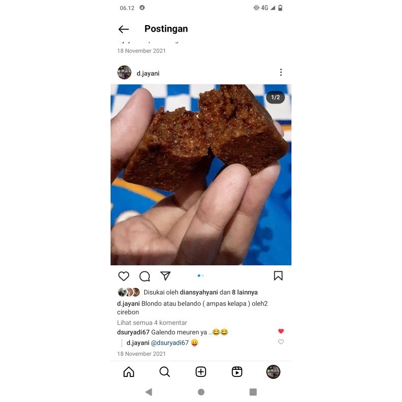Viewport: 402px width, 402px height.
Task: Open Reels tab icon
Action: click(237, 372)
